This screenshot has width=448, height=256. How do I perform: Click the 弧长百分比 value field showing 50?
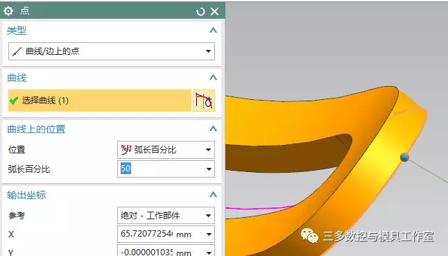(x=161, y=169)
